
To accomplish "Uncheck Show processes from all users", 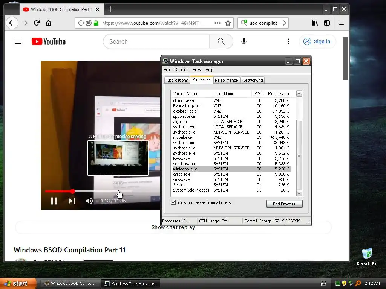I will pyautogui.click(x=173, y=202).
